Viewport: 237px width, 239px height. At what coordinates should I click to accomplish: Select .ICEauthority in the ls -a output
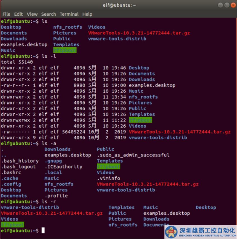coord(63,167)
